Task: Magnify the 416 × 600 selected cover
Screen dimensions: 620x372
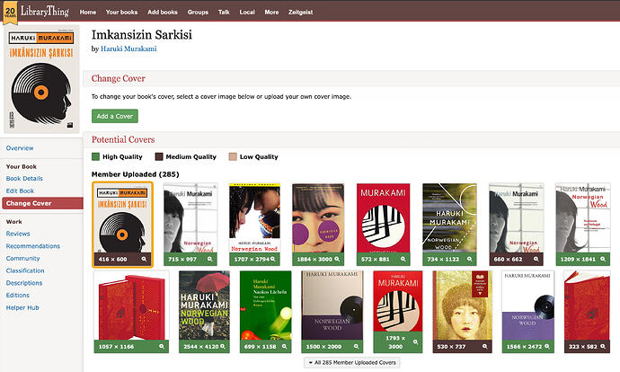Action: 145,260
